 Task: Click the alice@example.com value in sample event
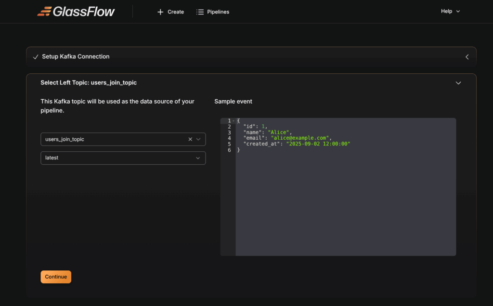click(x=299, y=138)
